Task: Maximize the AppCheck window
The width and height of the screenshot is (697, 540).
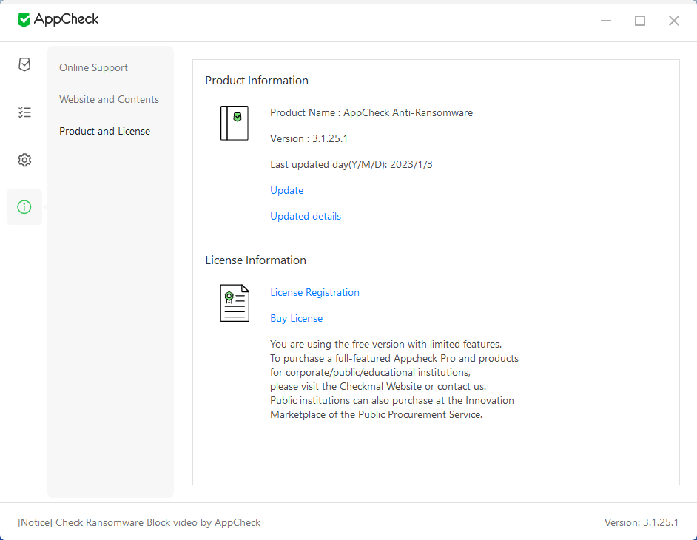Action: click(640, 21)
